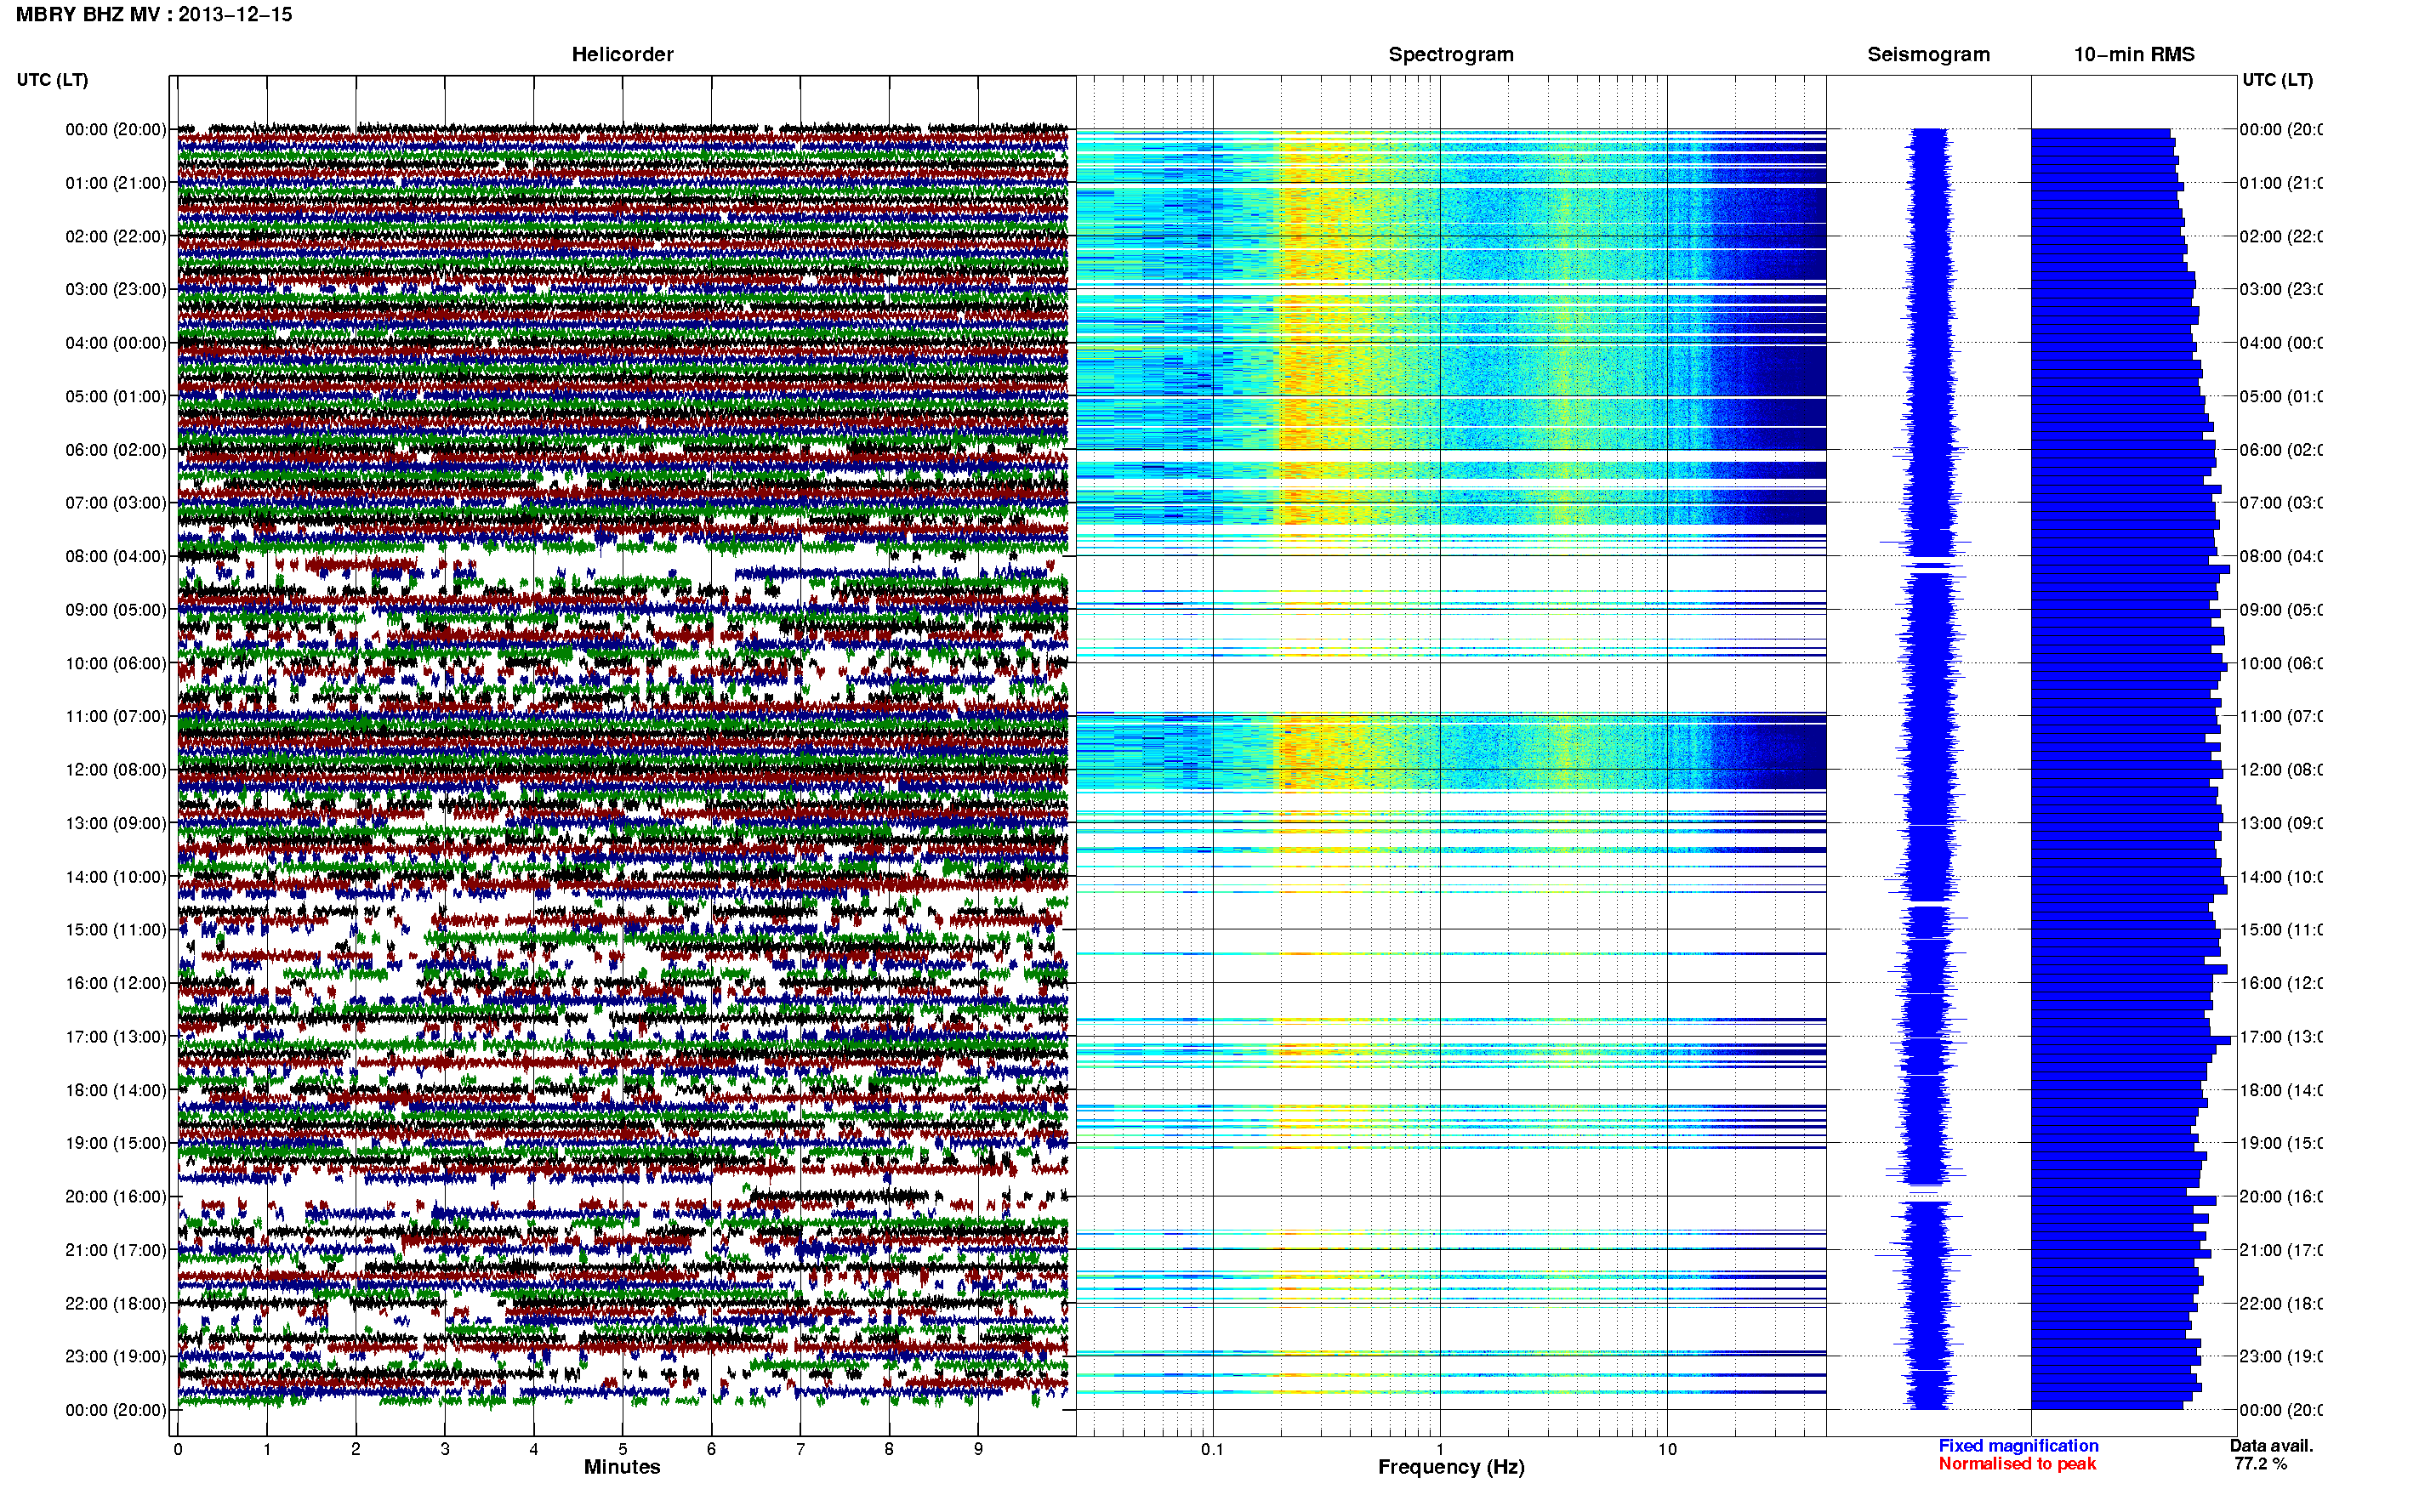Click the left '07:00 (03:00)' time label
This screenshot has height=1512, width=2419.
116,503
